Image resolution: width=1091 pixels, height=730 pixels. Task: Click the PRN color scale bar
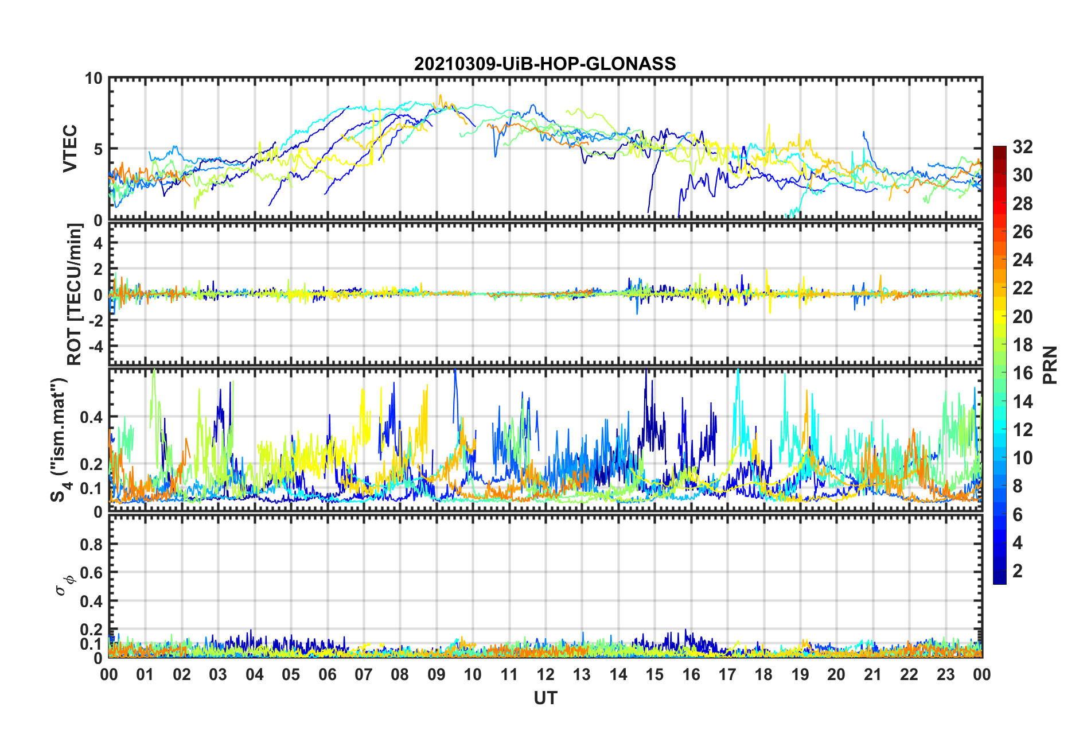click(999, 365)
